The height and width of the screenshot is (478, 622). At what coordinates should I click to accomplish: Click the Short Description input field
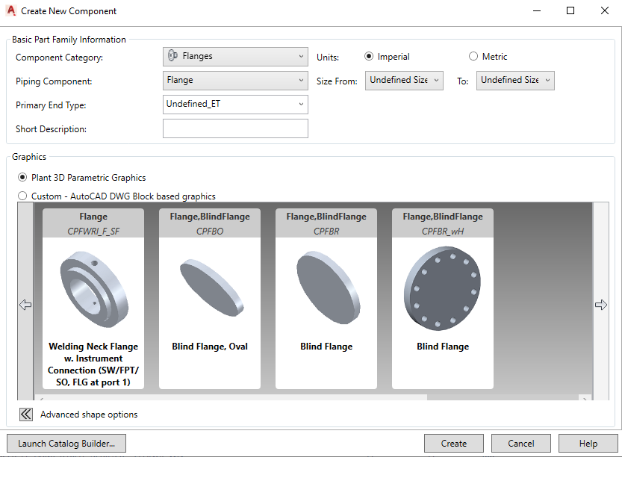tap(235, 128)
